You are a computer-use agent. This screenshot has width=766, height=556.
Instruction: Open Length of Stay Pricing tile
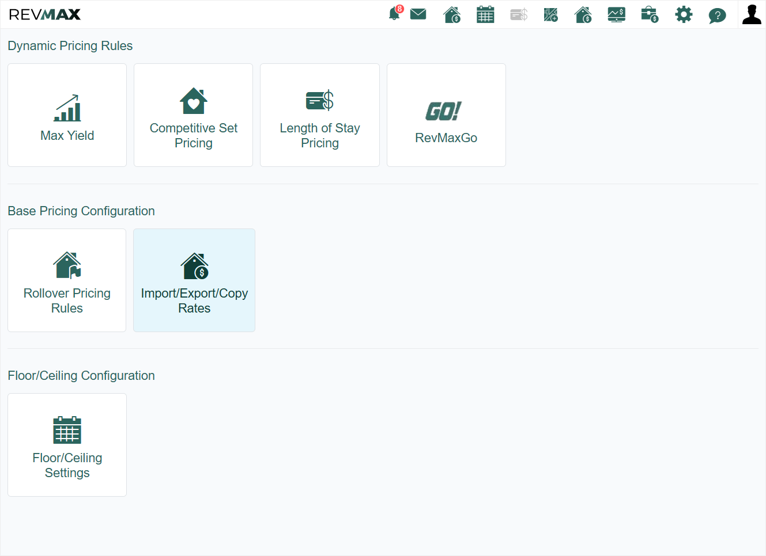click(x=320, y=115)
